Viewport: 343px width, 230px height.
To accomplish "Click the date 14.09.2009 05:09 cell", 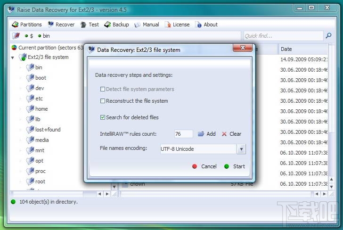I will tap(304, 59).
